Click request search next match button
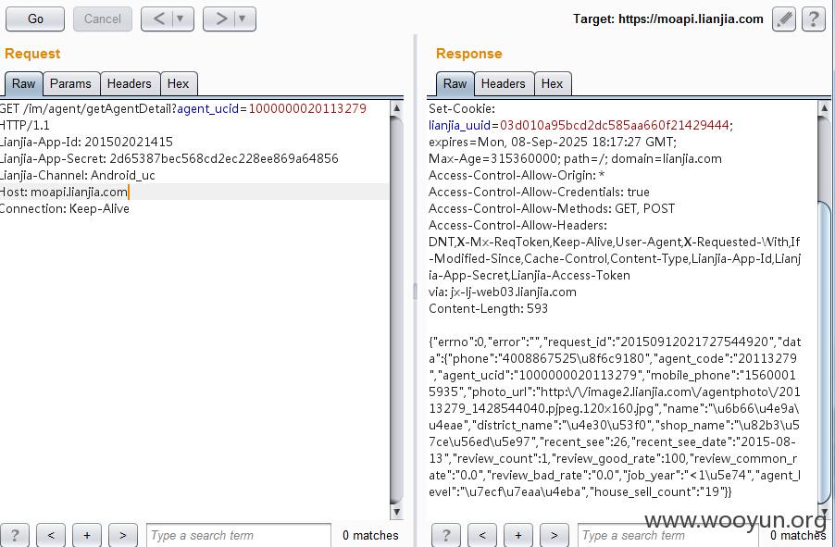The image size is (835, 547). tap(123, 535)
